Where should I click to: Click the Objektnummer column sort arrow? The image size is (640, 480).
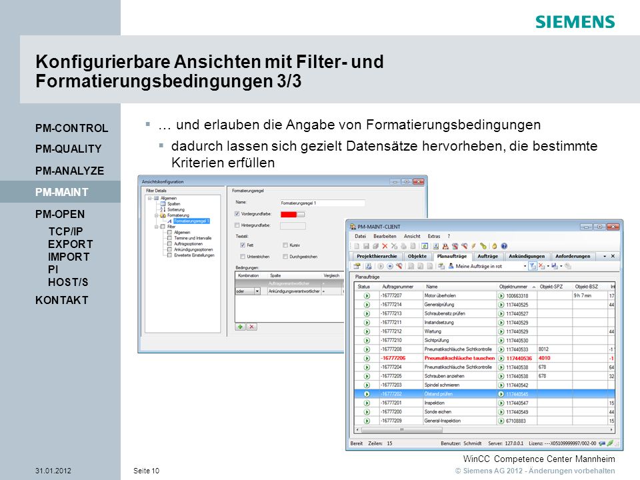(533, 287)
